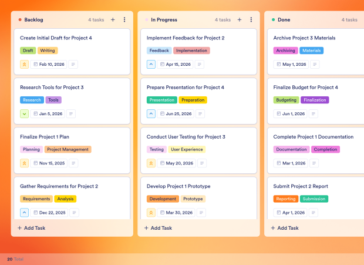Open the Nov 15, 2025 due date

tap(49, 163)
